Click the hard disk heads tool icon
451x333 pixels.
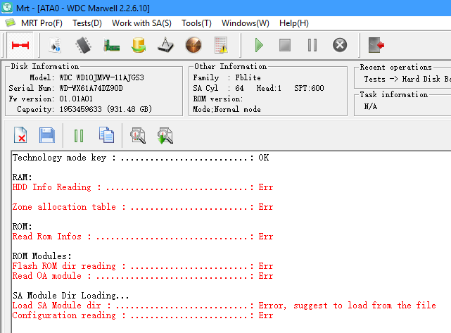pyautogui.click(x=165, y=45)
